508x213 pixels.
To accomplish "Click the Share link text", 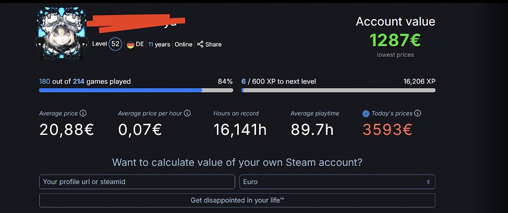I will pyautogui.click(x=213, y=44).
